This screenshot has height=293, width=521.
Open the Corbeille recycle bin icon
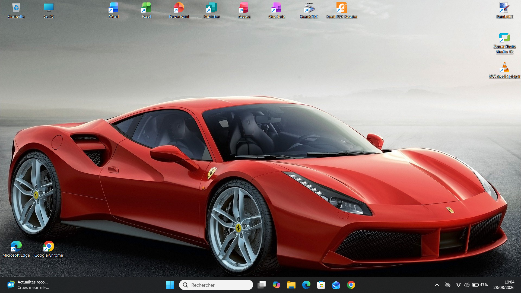tap(16, 11)
